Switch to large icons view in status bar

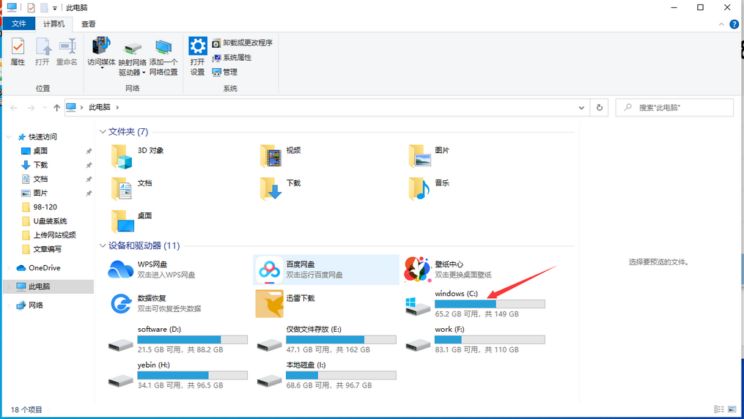click(x=732, y=409)
